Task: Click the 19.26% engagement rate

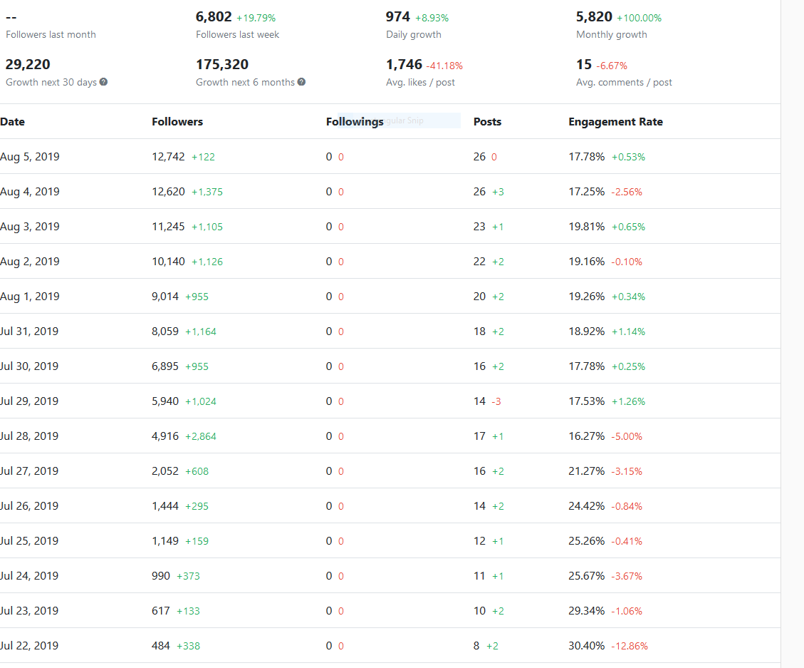Action: click(587, 297)
